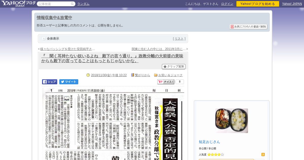Viewport: 304px width, 160px height.
Task: Click the 人気度 label
Action: (203, 154)
